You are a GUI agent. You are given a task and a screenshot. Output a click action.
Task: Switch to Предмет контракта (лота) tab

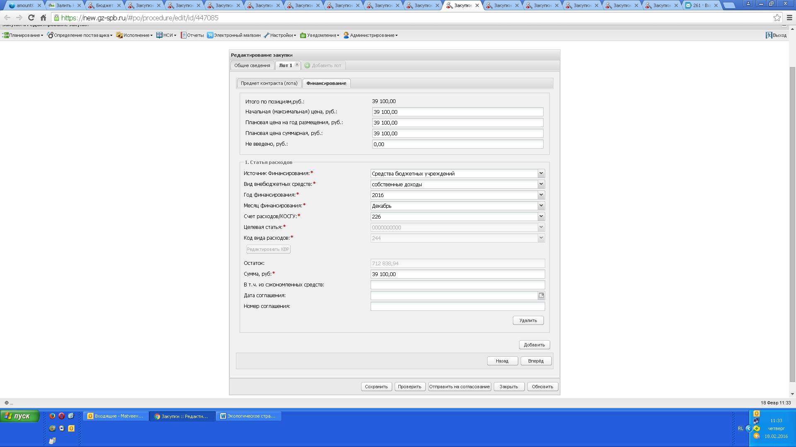[269, 83]
